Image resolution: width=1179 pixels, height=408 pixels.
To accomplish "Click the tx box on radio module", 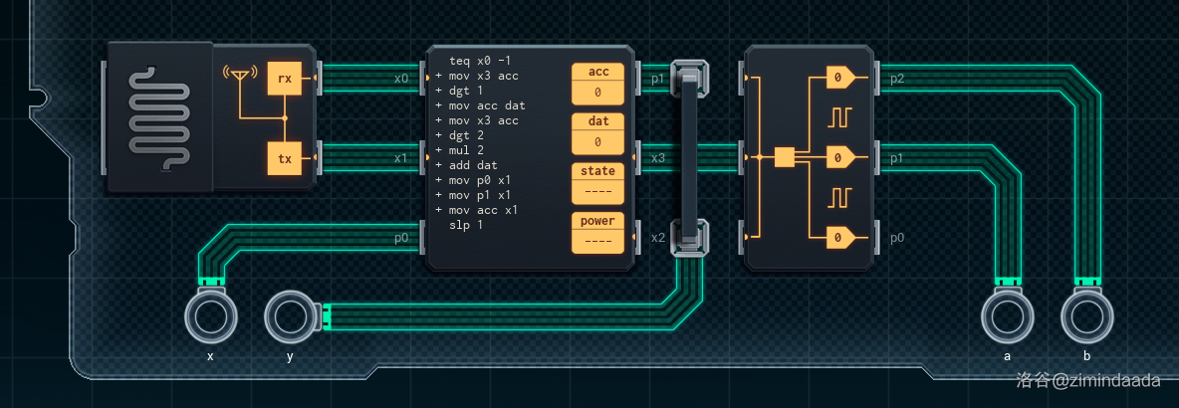I will point(284,157).
